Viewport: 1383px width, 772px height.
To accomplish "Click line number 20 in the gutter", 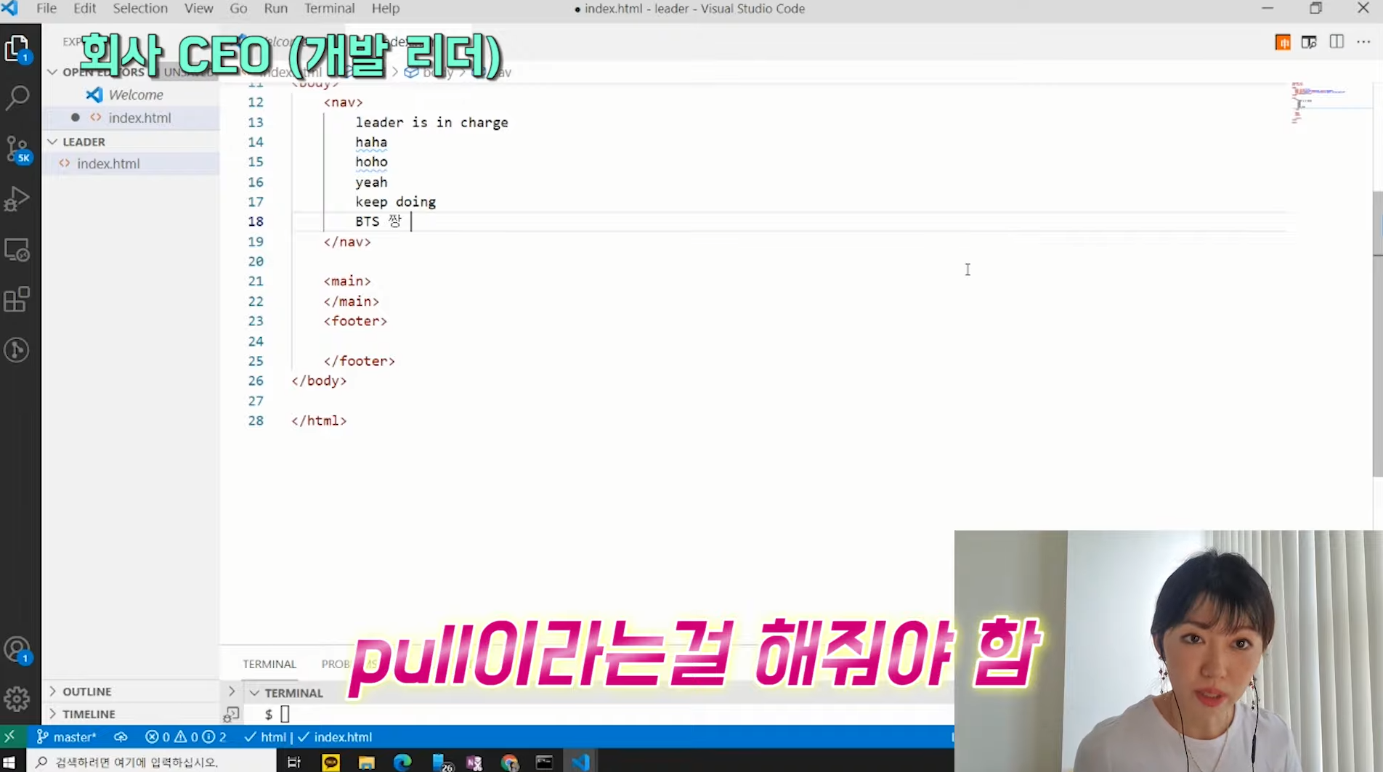I will 256,261.
